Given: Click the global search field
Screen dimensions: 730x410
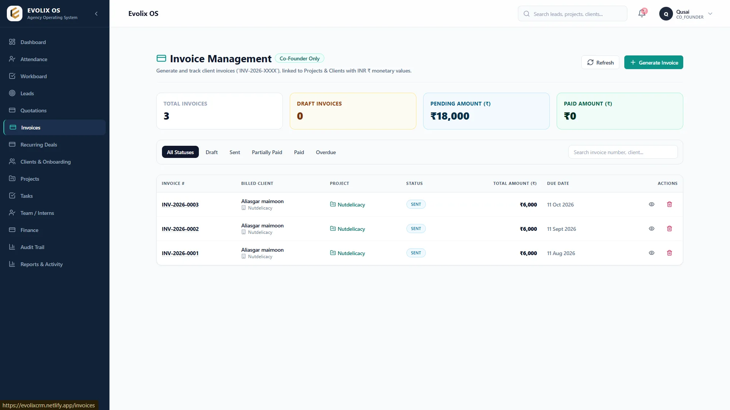Looking at the screenshot, I should (x=572, y=14).
